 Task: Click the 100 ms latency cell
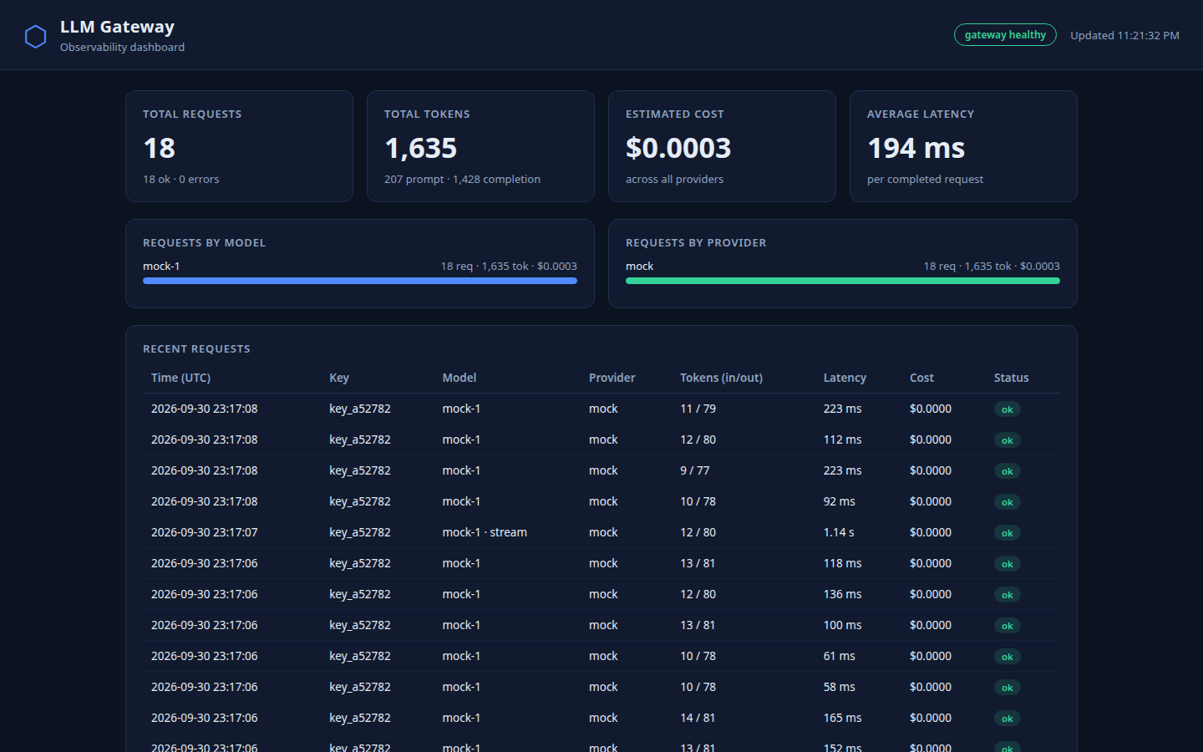842,625
